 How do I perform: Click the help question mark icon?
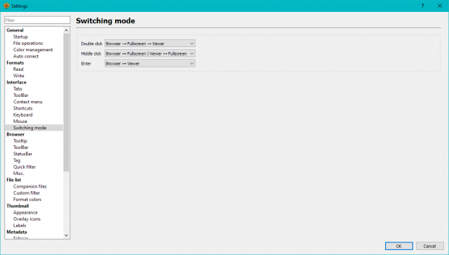(422, 6)
